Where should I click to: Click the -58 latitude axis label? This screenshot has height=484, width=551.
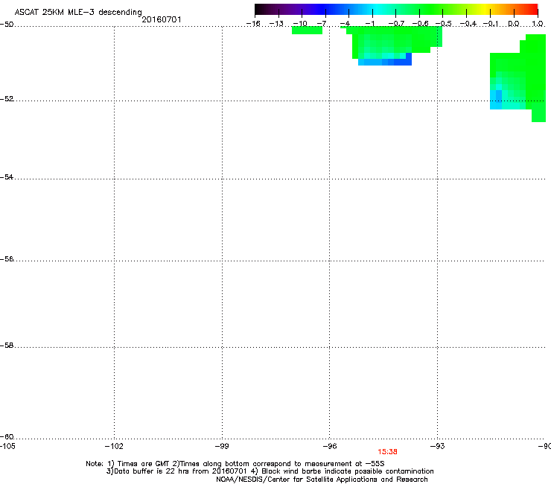point(7,346)
